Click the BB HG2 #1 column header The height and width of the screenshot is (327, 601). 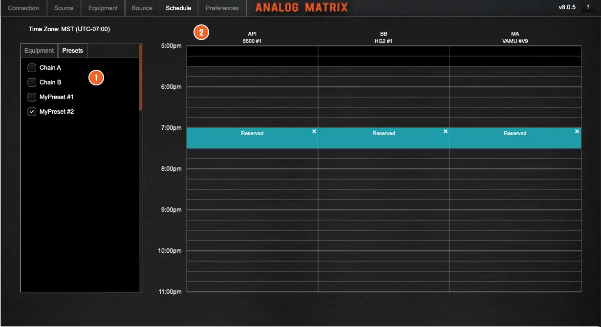pos(384,38)
